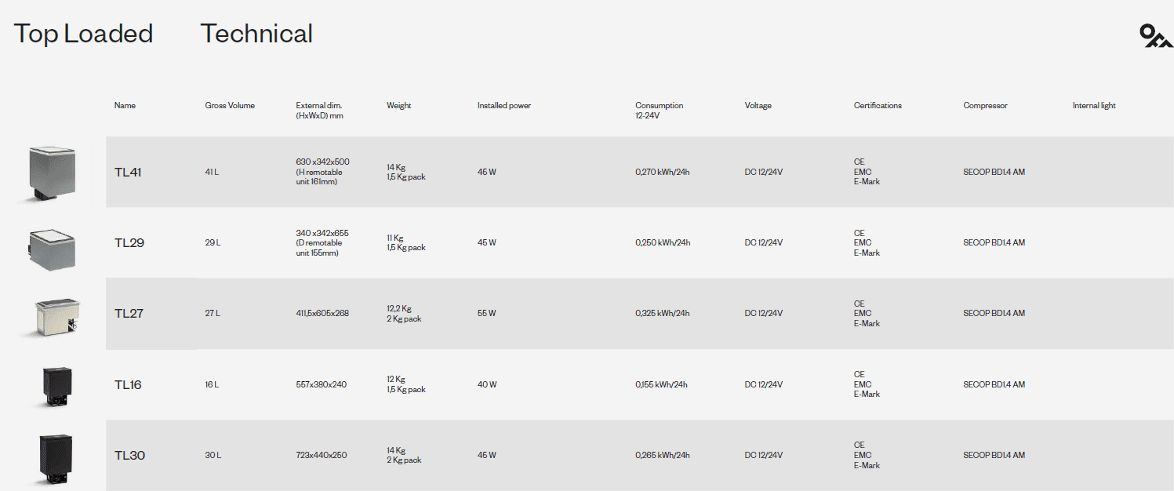Open the TL41 product thumbnail
This screenshot has height=491, width=1174.
coord(52,173)
